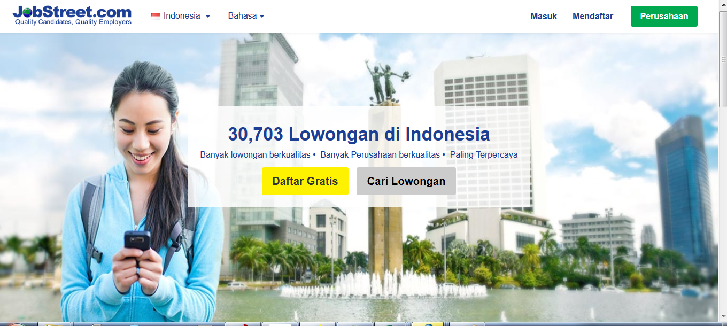
Task: Click 'Banyak lowongan berkualitas' text
Action: (x=255, y=155)
